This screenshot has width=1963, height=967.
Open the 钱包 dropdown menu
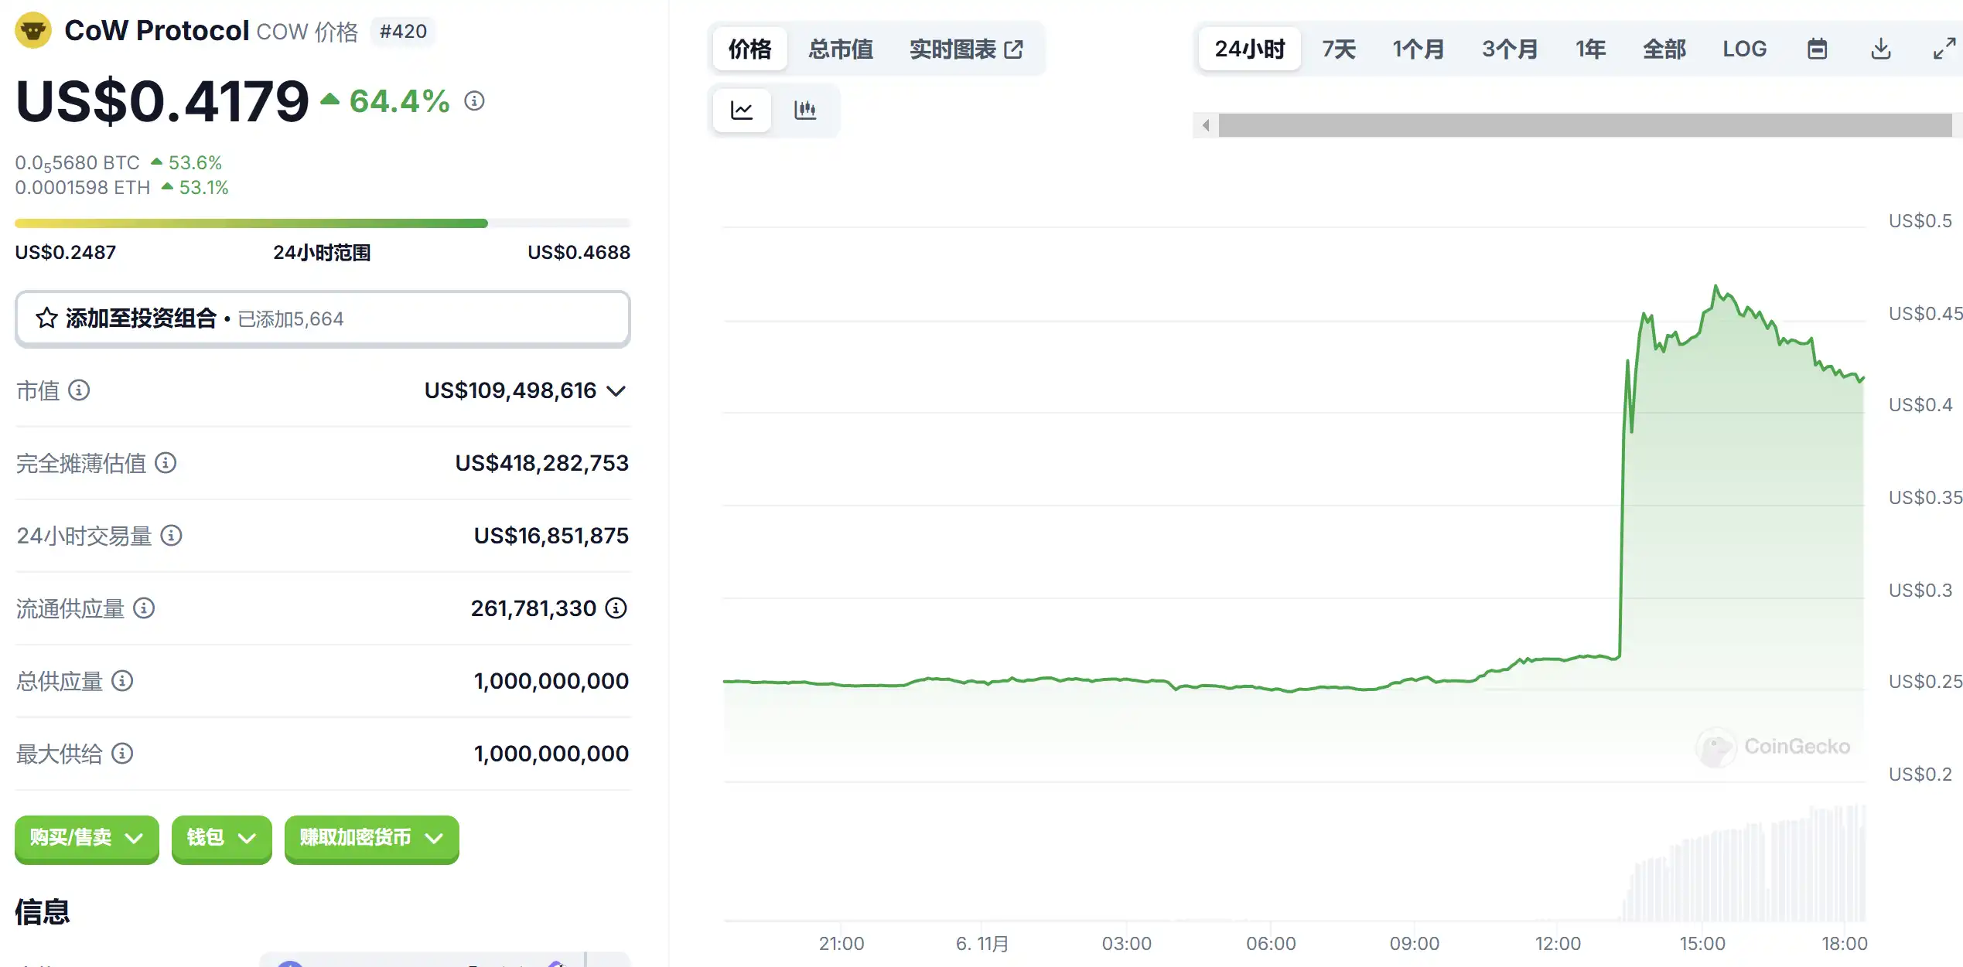(x=221, y=838)
